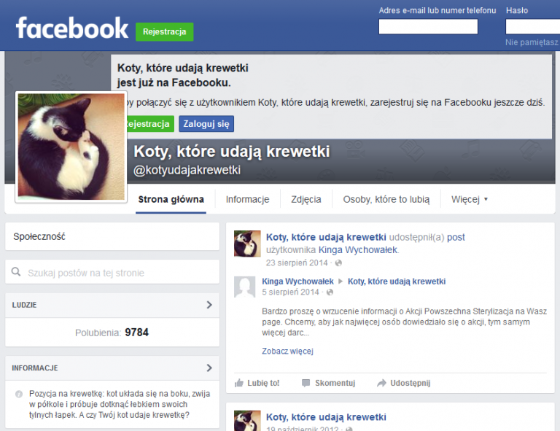Open the Osoby, które to lubią tab
The image size is (560, 431).
(x=386, y=199)
